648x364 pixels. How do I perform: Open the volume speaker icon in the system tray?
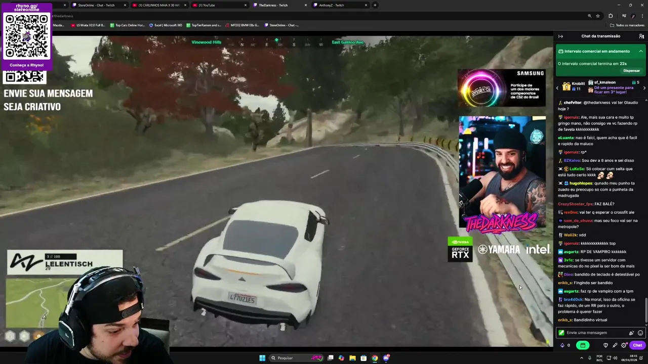coord(616,358)
